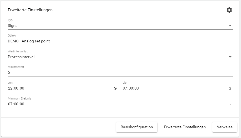Image resolution: width=241 pixels, height=138 pixels.
Task: Open settings via the gear icon
Action: [229, 10]
